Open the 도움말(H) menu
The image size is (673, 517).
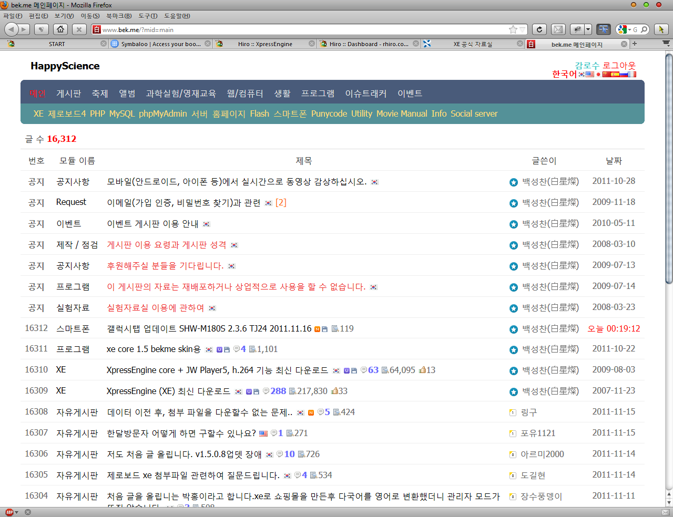[177, 16]
